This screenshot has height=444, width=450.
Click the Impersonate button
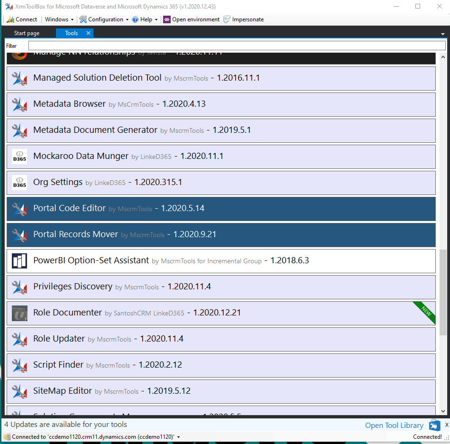tap(244, 19)
